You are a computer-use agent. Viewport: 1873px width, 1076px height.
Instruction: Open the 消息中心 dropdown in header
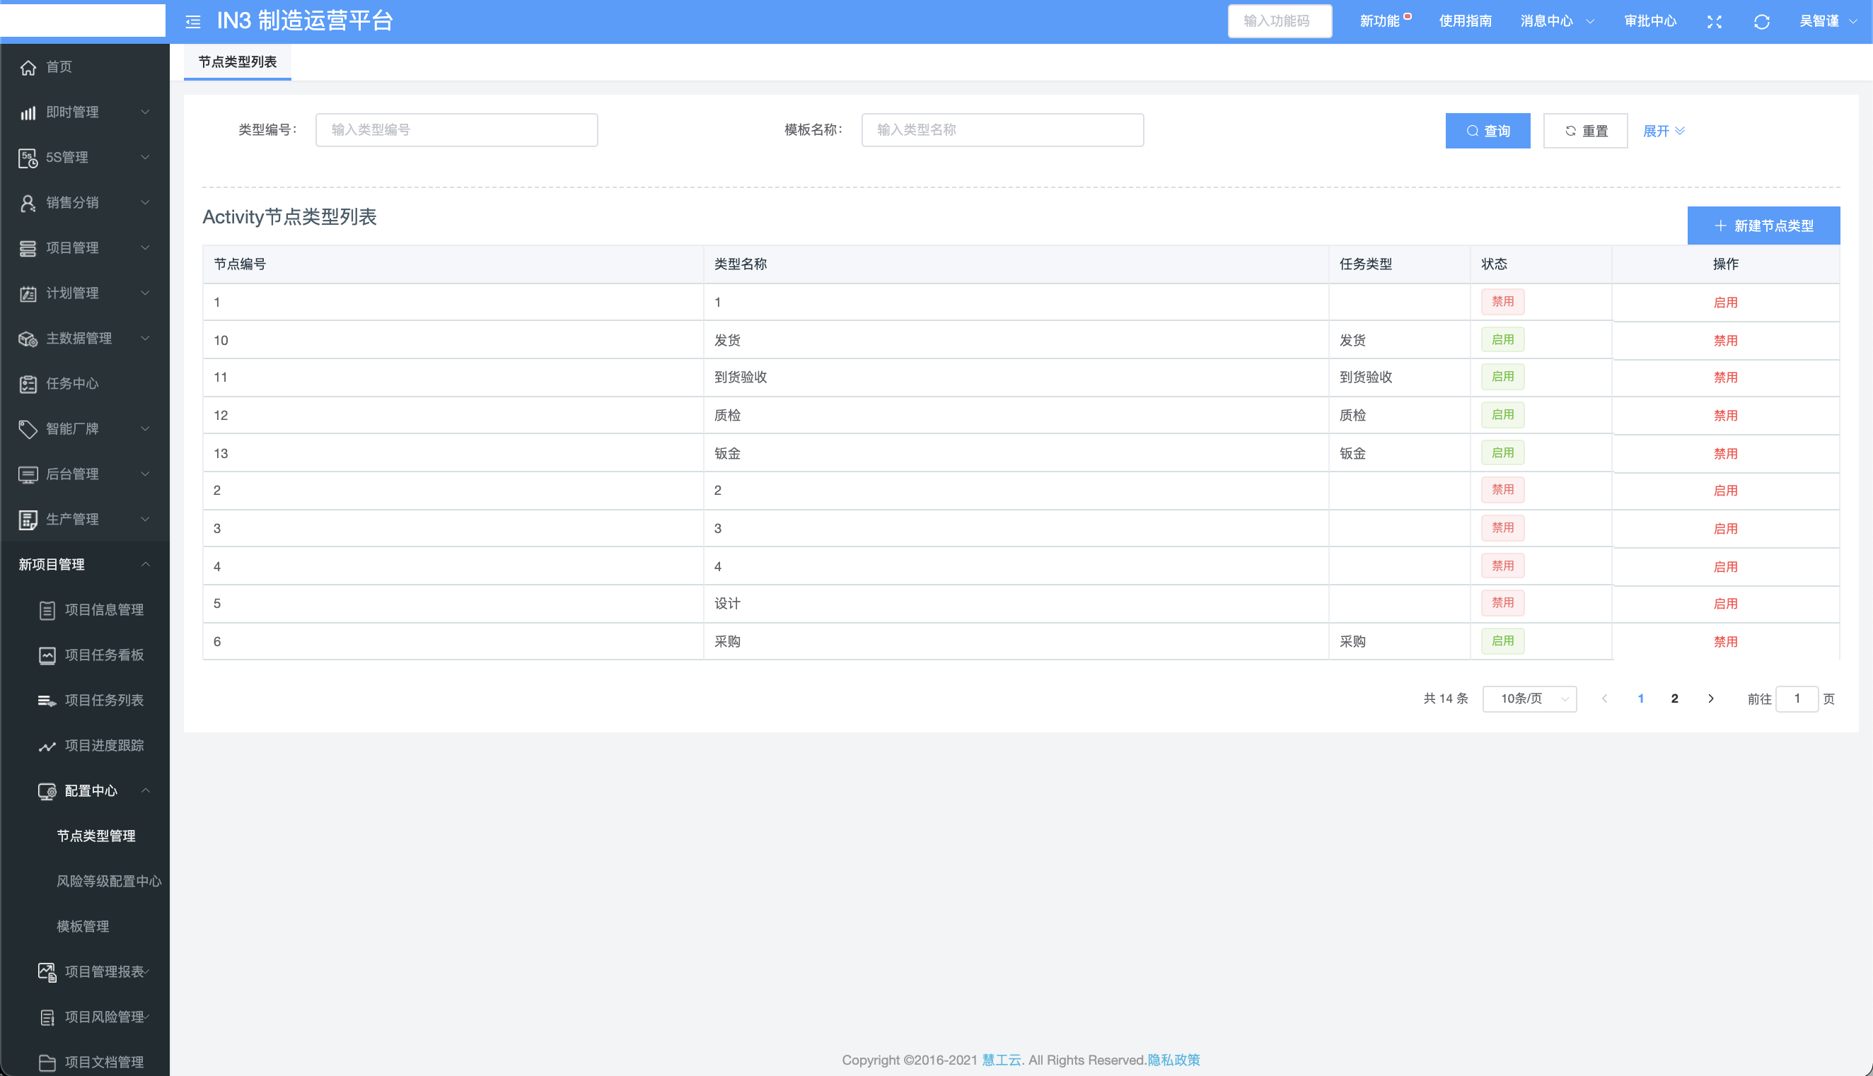click(1556, 21)
